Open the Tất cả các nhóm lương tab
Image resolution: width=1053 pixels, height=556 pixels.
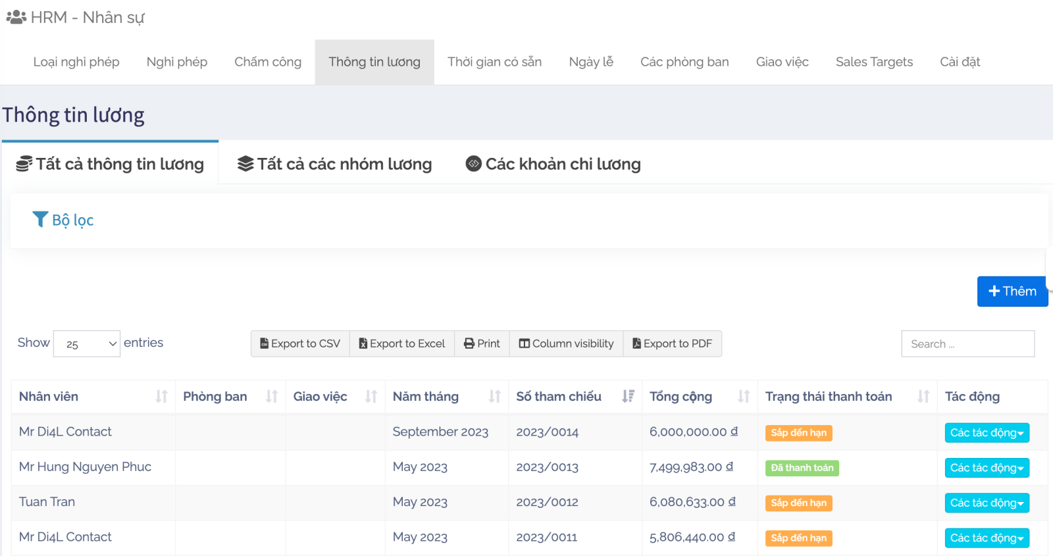coord(335,164)
